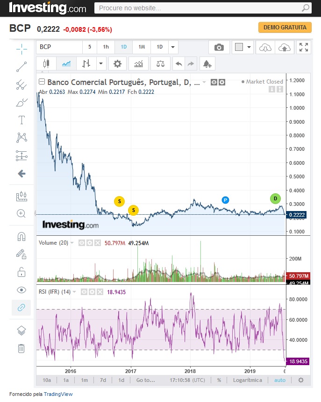The image size is (321, 402).
Task: Toggle stay in drawing mode pencil-lock
Action: [x=21, y=254]
